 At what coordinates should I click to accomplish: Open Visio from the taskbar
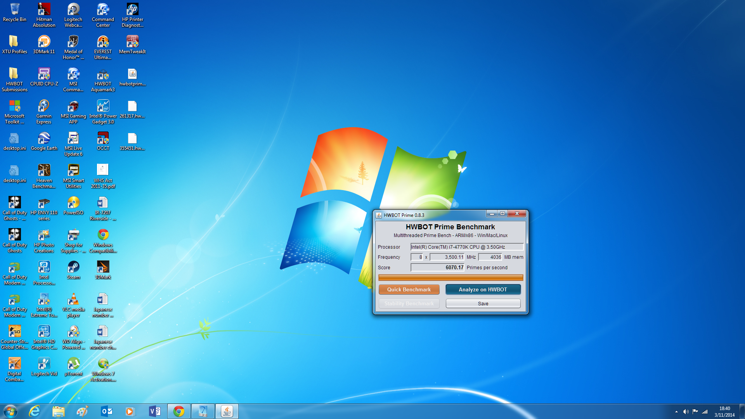pyautogui.click(x=154, y=411)
